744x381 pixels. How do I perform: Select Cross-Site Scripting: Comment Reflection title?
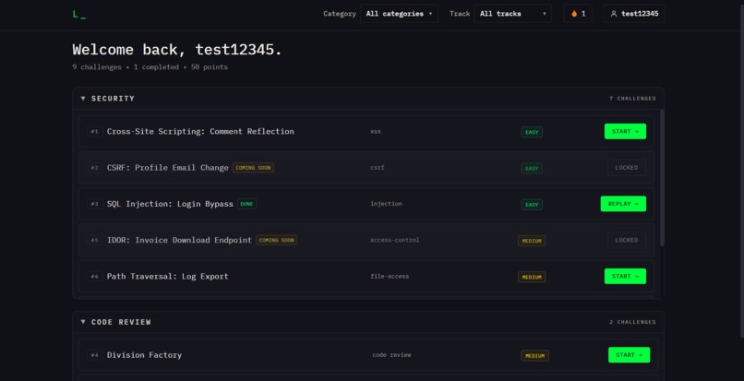[x=200, y=131]
